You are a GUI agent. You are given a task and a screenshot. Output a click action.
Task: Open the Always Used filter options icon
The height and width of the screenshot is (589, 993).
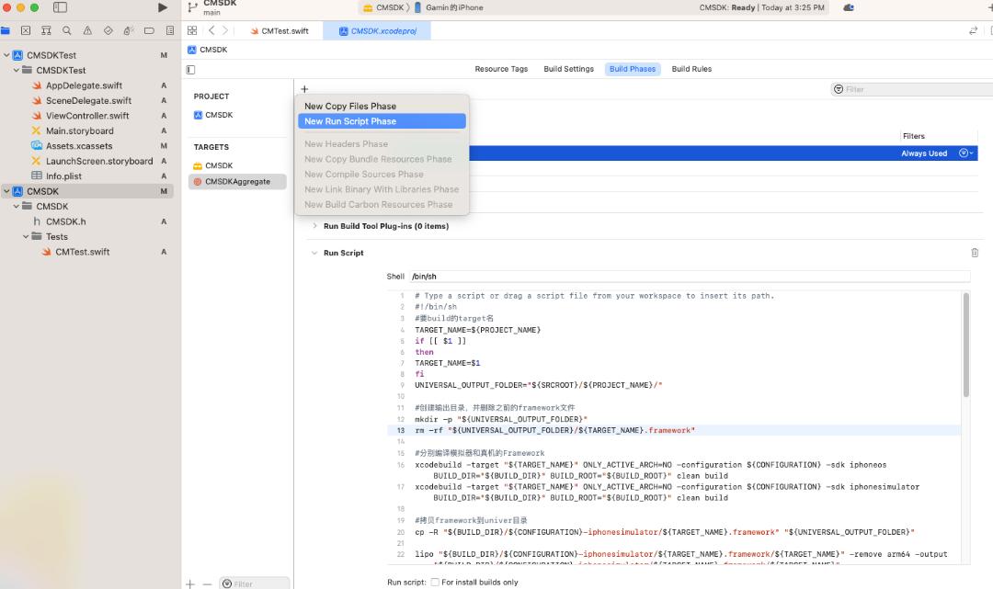[x=965, y=153]
